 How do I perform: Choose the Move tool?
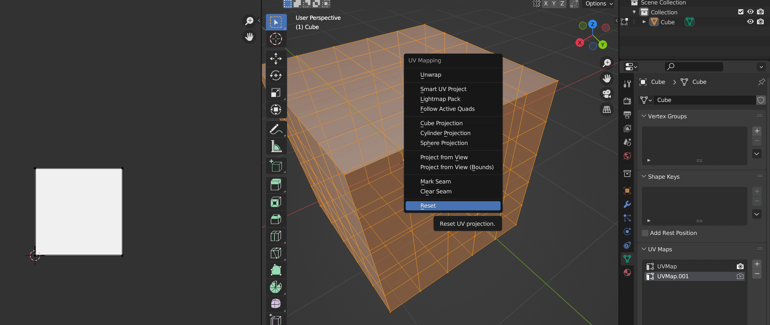(276, 59)
